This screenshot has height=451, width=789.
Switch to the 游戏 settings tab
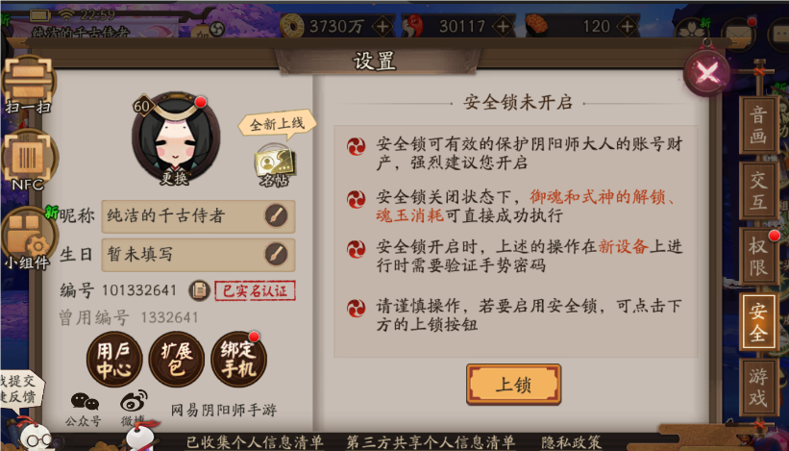coord(759,388)
